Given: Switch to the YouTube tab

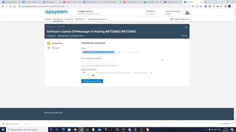Looking at the screenshot, I should 72,2.
